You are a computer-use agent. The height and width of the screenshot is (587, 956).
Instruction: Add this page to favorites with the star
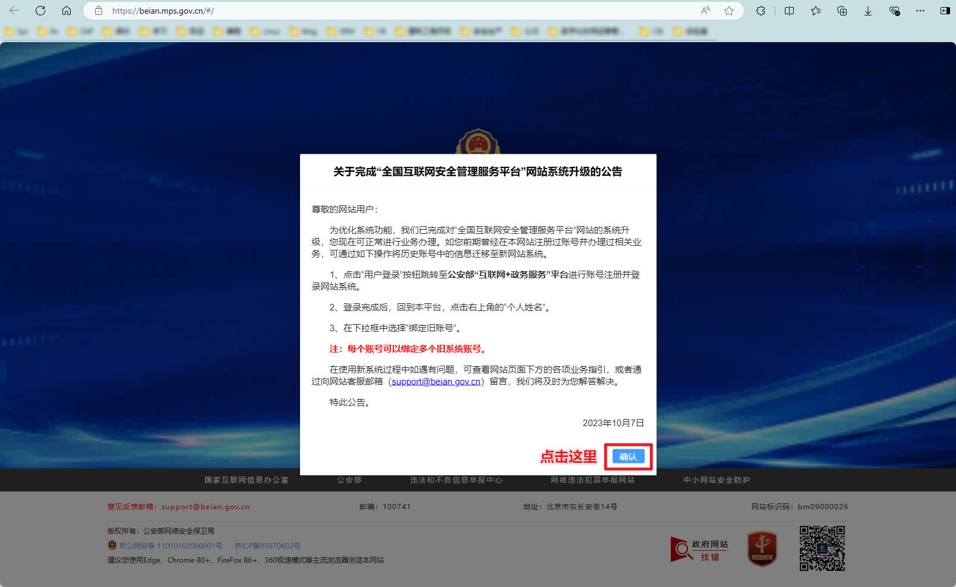pos(729,11)
